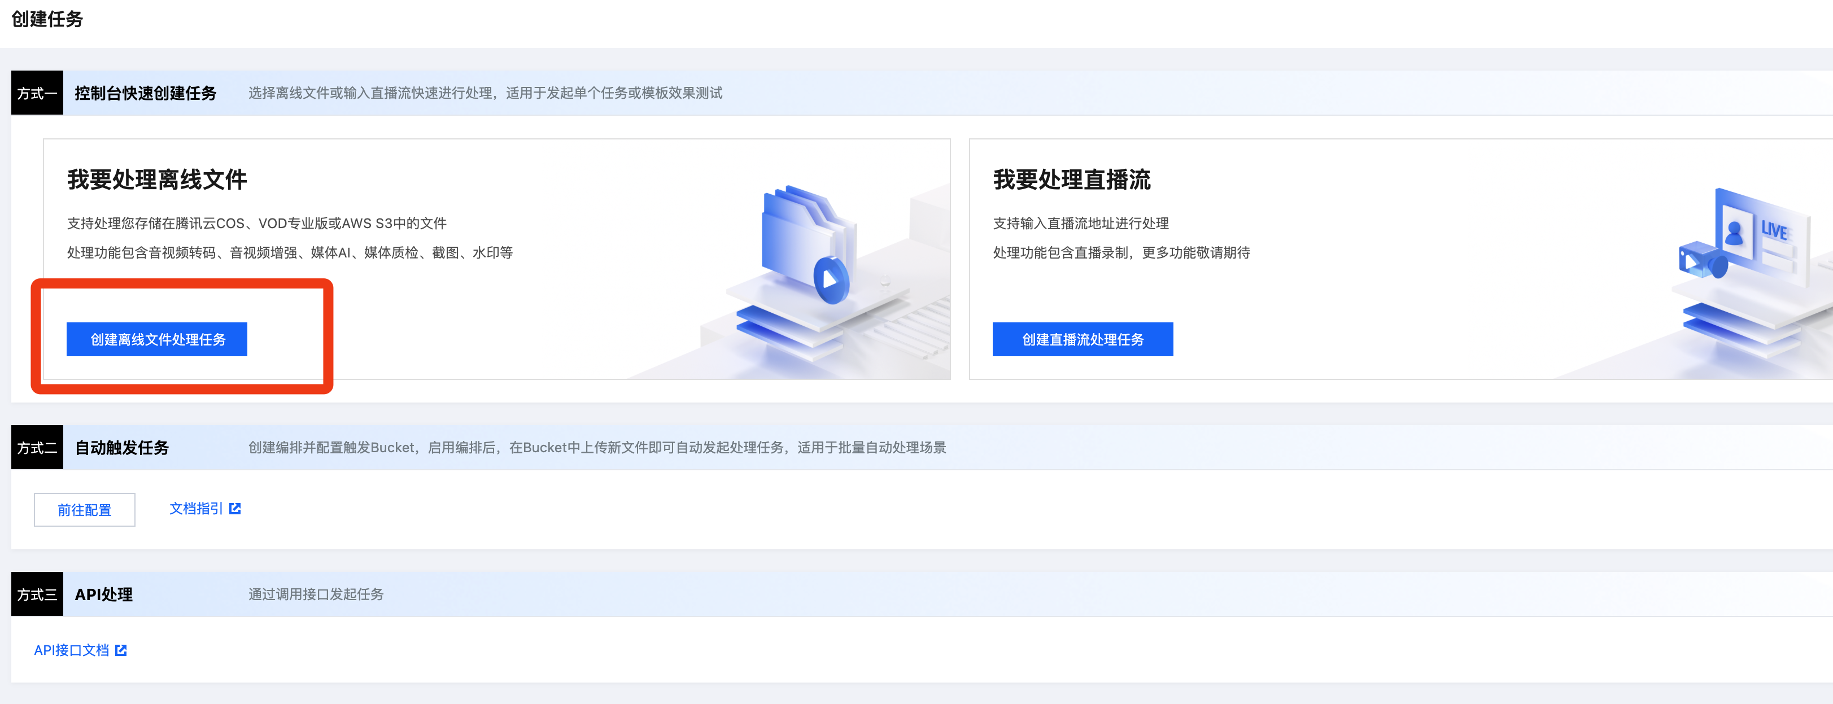
Task: Click the 创建任务 page title
Action: pyautogui.click(x=47, y=19)
